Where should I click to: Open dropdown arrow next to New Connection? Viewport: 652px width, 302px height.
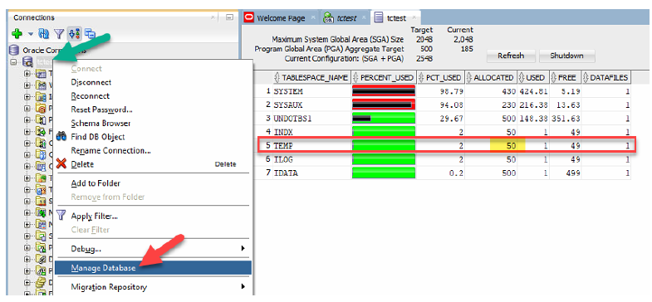(x=31, y=34)
